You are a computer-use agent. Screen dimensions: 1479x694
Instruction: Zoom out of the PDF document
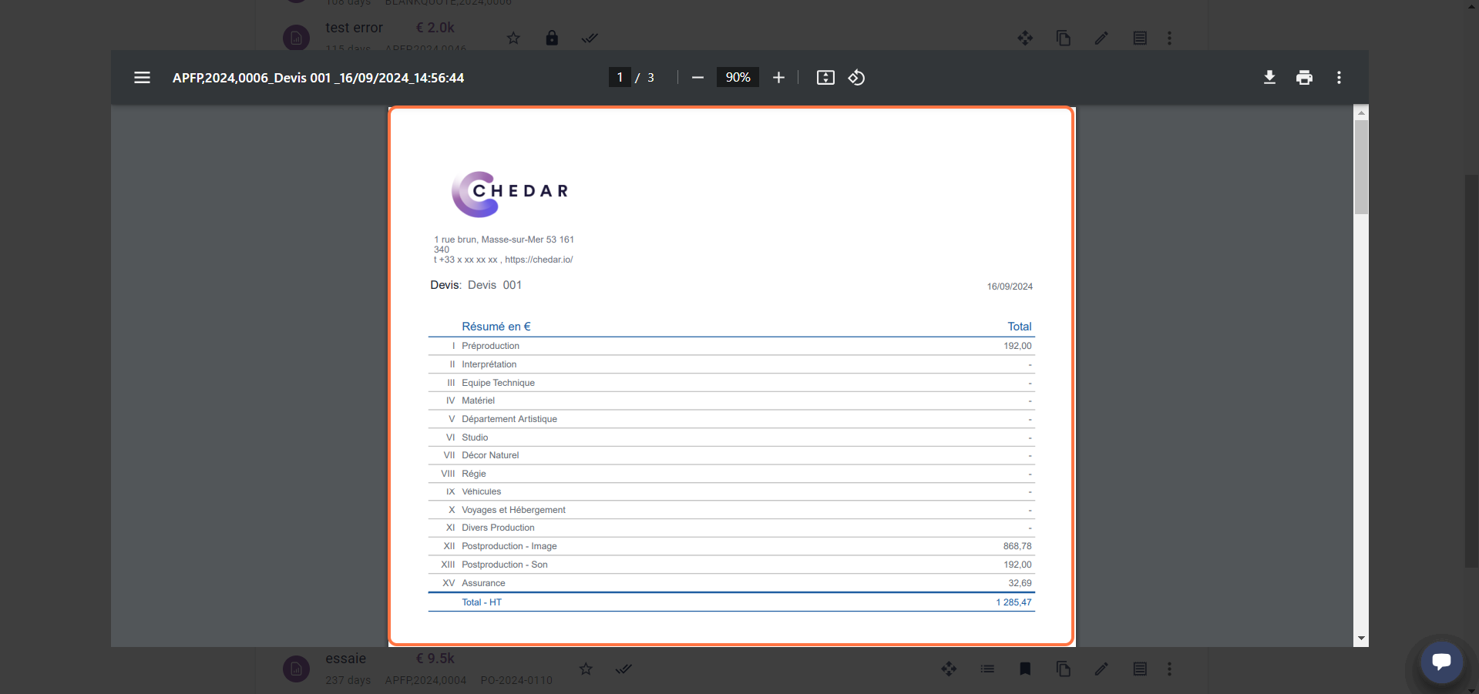(697, 78)
